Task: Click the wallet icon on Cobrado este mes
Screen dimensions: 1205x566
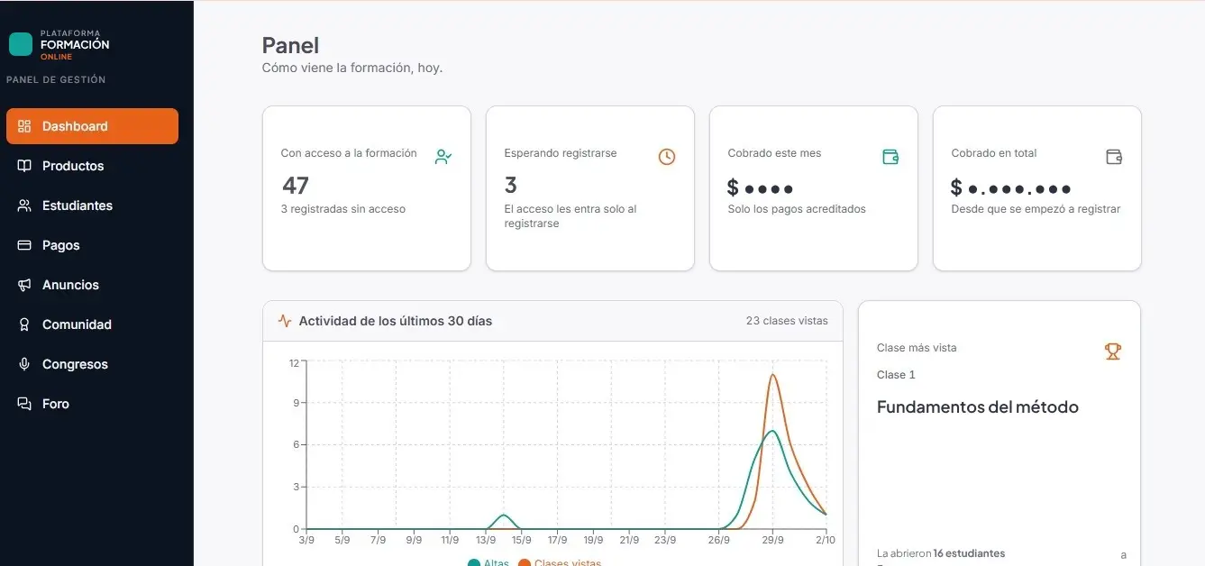Action: click(x=890, y=157)
